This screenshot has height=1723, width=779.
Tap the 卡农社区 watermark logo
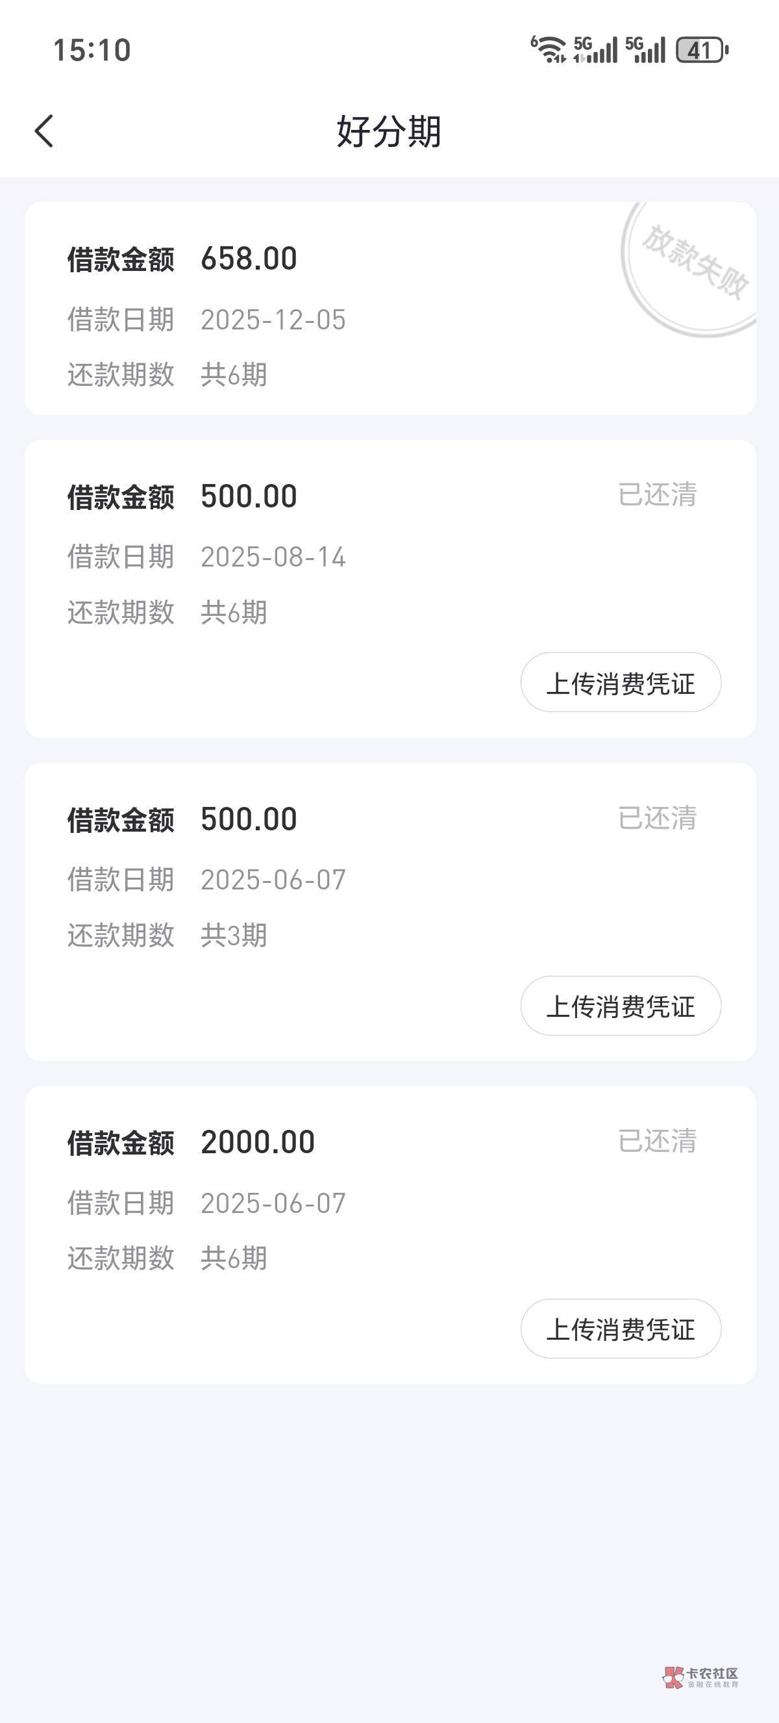[x=700, y=1677]
